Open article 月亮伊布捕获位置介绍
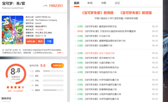This screenshot has width=168, height=102. pyautogui.click(x=103, y=85)
